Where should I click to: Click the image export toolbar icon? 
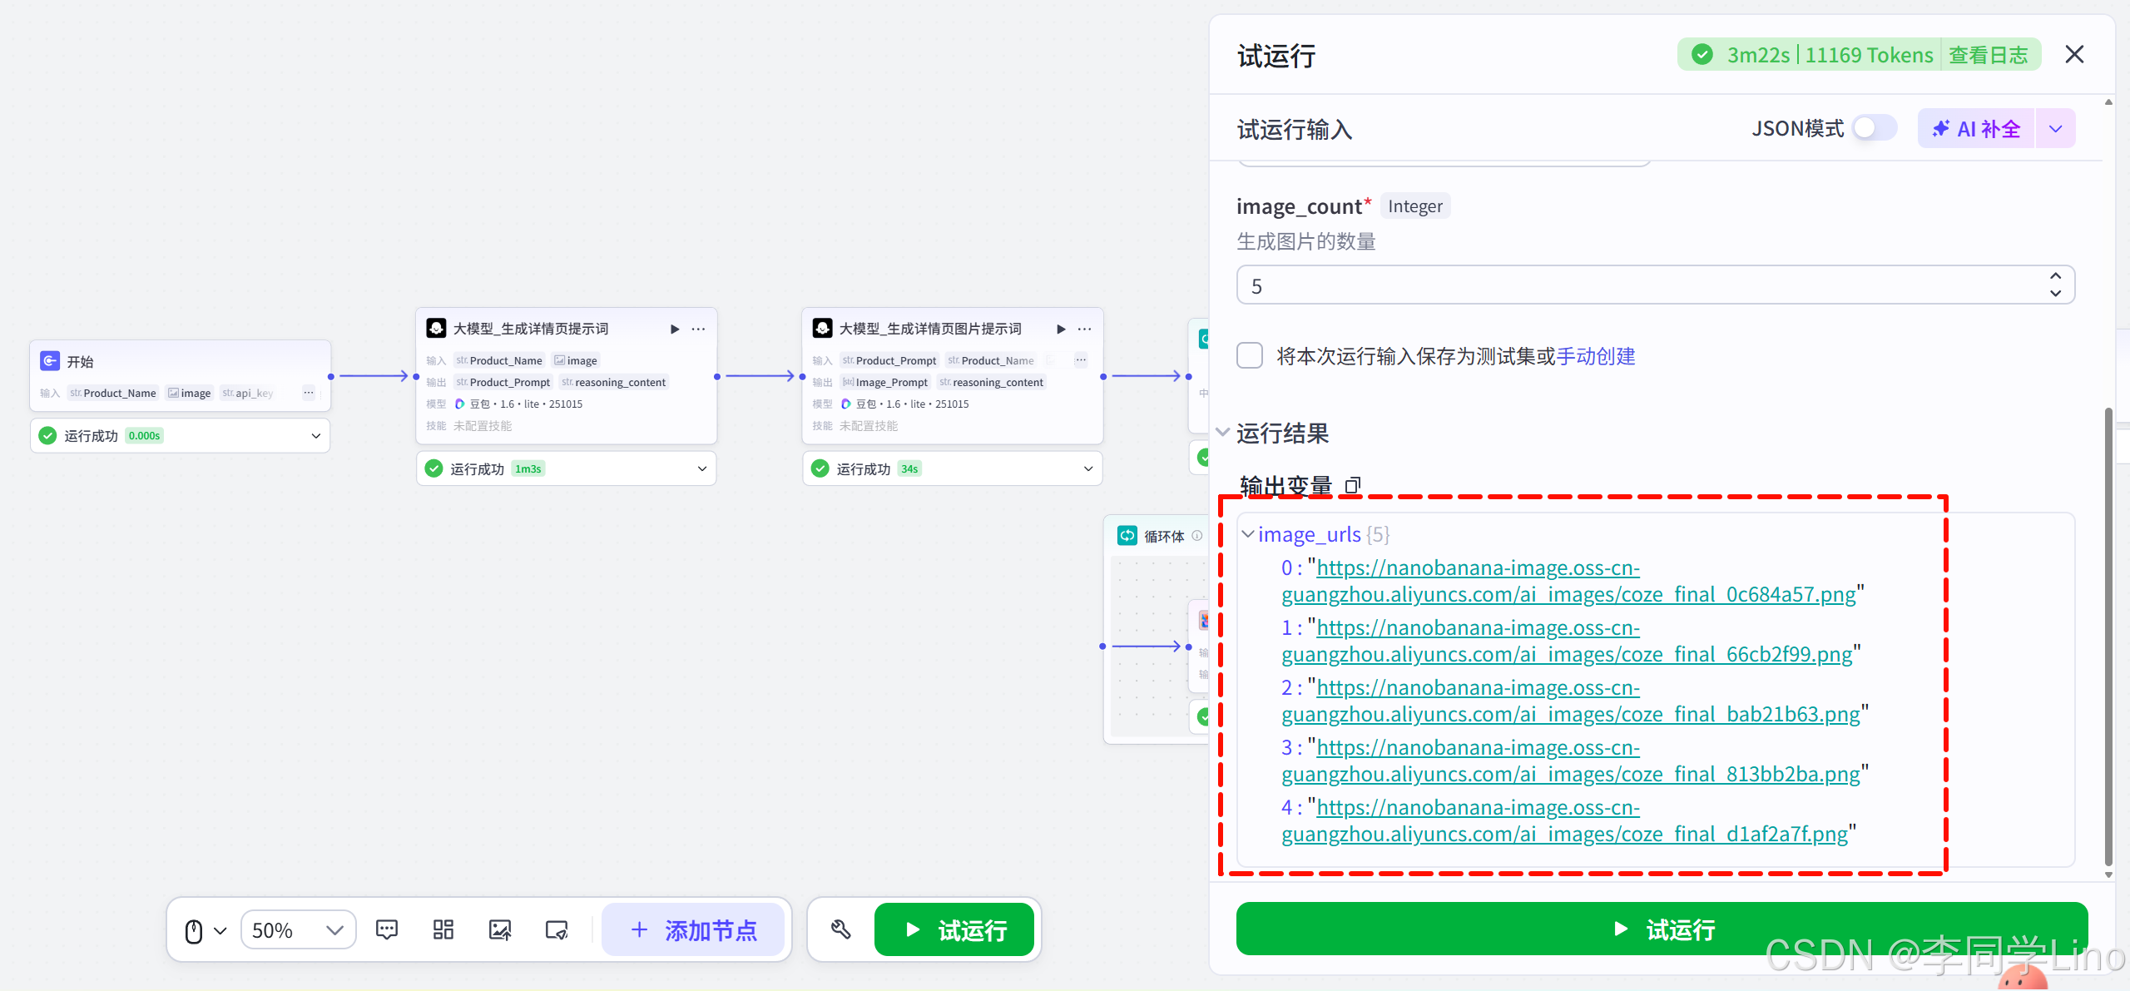[x=500, y=929]
